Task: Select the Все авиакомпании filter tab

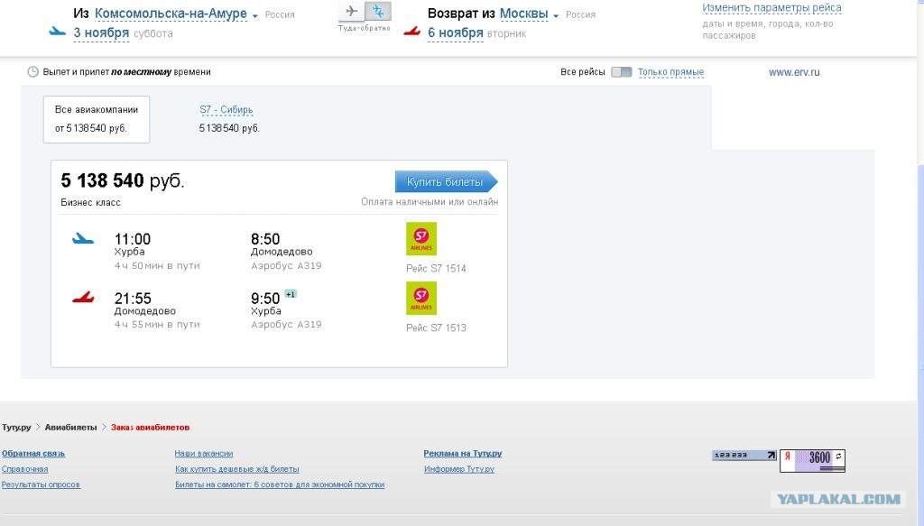Action: click(97, 119)
